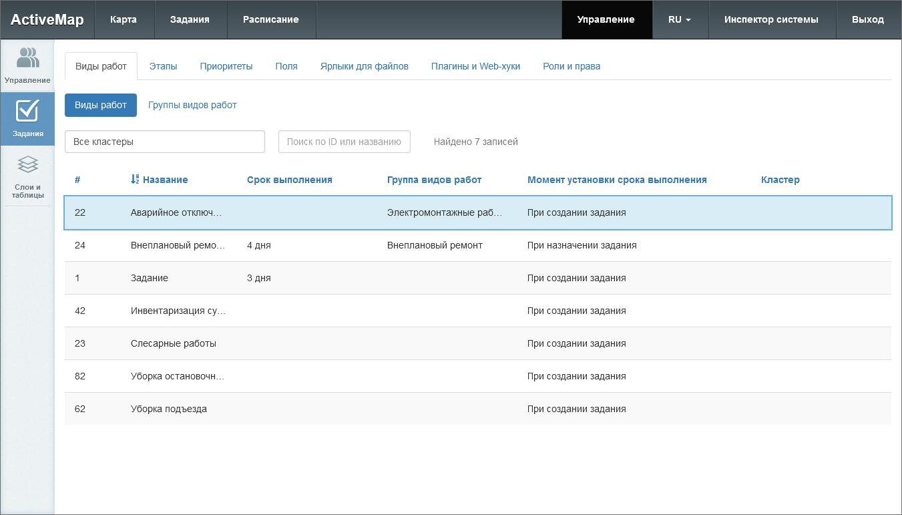The height and width of the screenshot is (515, 902).
Task: Open Расписание in the top navigation
Action: tap(270, 19)
